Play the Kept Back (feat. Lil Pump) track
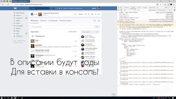Viewport: 176px width, 99px height. click(32, 51)
